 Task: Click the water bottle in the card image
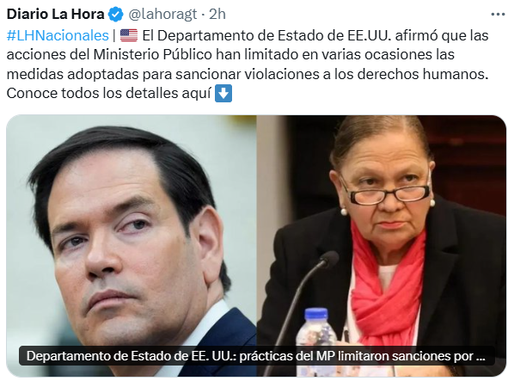pyautogui.click(x=316, y=328)
